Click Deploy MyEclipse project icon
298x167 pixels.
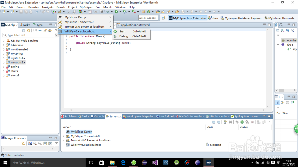pos(54,12)
